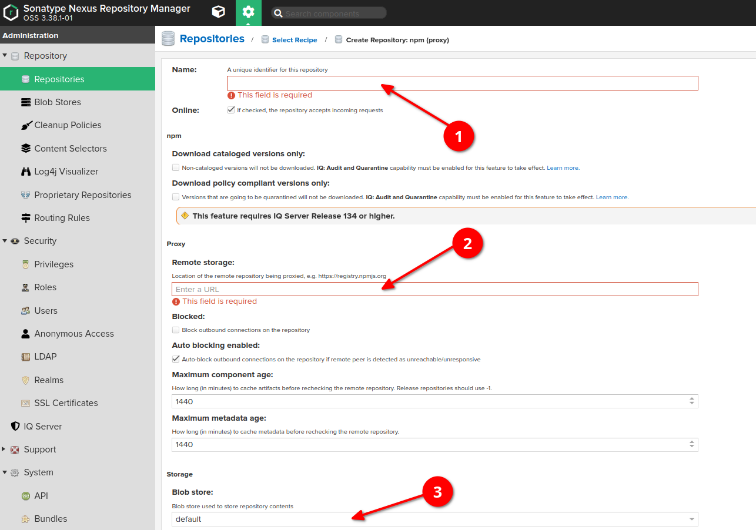The width and height of the screenshot is (756, 530).
Task: Collapse the System tree section
Action: click(x=5, y=472)
